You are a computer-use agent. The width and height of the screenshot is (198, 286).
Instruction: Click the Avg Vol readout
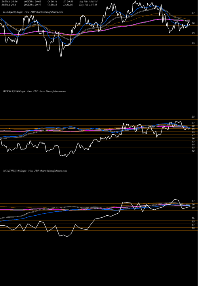pyautogui.click(x=88, y=2)
